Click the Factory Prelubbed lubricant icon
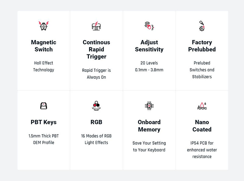Viewport: 244px width, 181px height. (x=202, y=26)
